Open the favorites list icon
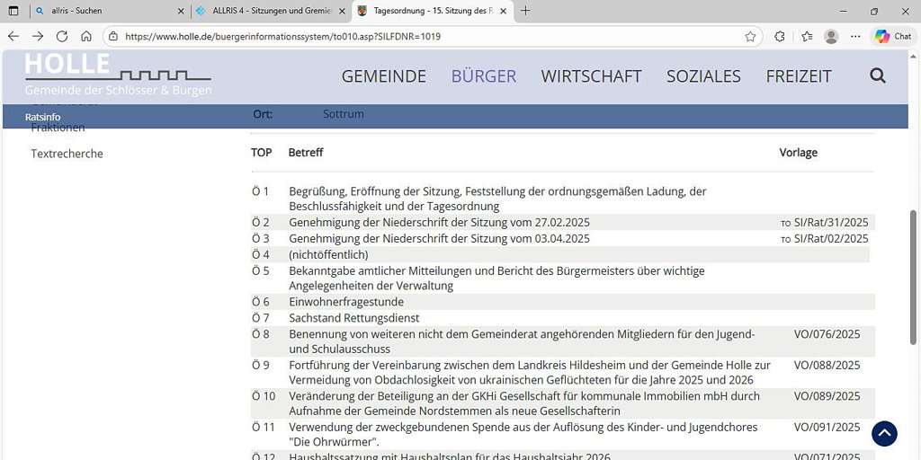921x460 pixels. pyautogui.click(x=807, y=37)
